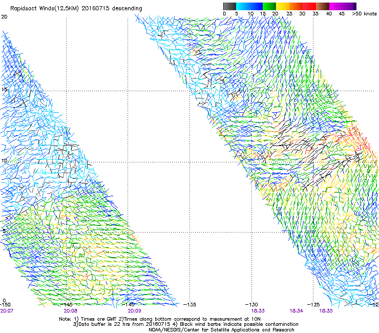Click the green 15-20 knots legend color

(269, 6)
